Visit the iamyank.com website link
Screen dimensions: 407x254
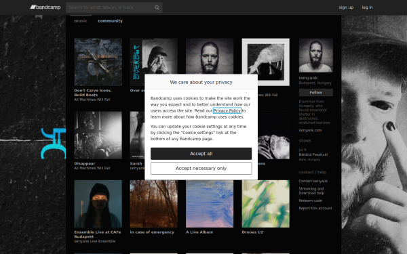[x=310, y=130]
